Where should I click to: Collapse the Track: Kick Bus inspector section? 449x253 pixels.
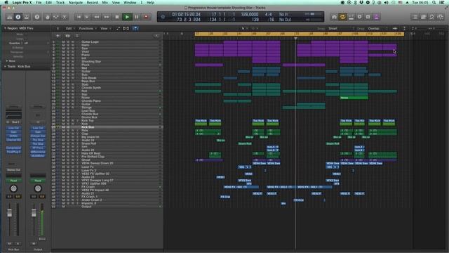(x=5, y=66)
